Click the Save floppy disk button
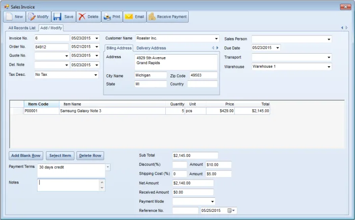The image size is (355, 220). 63,17
